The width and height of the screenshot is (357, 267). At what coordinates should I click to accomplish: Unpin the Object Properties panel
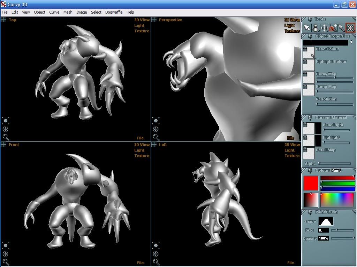309,37
